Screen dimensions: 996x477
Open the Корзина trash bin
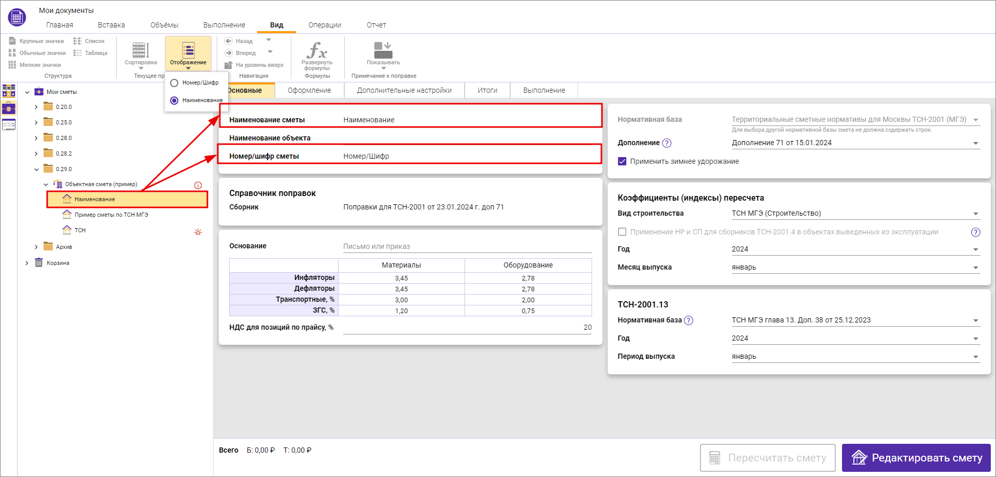(x=58, y=263)
